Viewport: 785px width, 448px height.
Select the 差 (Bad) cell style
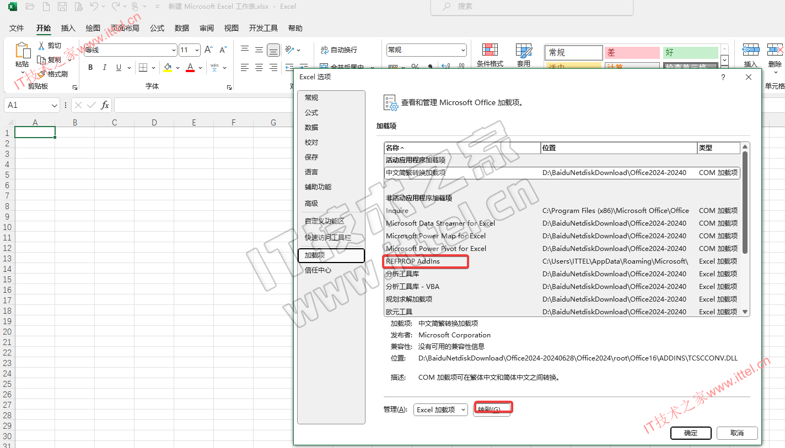(632, 53)
